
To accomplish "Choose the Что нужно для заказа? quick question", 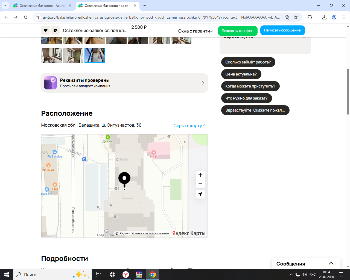I will tap(246, 98).
